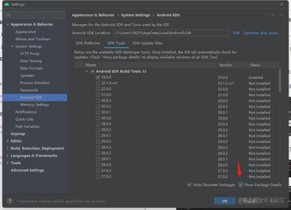Go back using the left arrow icon
The image size is (291, 210).
point(273,15)
